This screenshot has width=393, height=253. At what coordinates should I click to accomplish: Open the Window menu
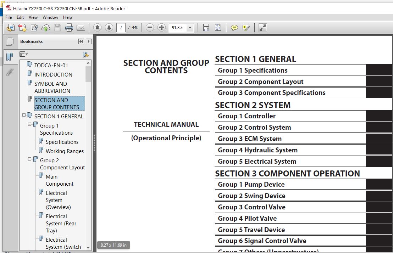[x=50, y=17]
